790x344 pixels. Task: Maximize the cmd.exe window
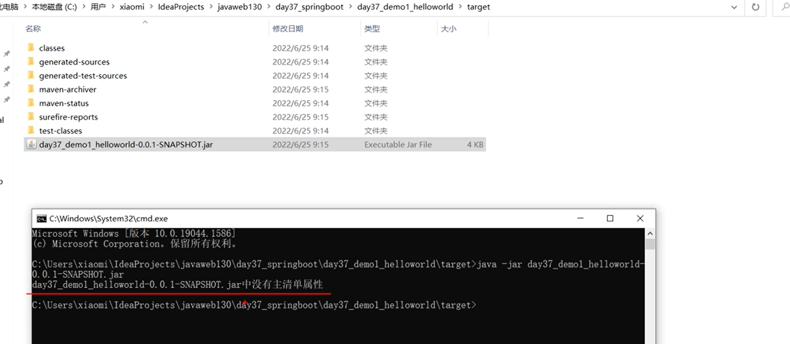click(610, 218)
